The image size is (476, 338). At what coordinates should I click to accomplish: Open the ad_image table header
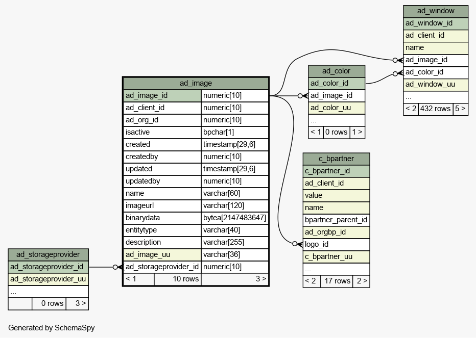[196, 83]
